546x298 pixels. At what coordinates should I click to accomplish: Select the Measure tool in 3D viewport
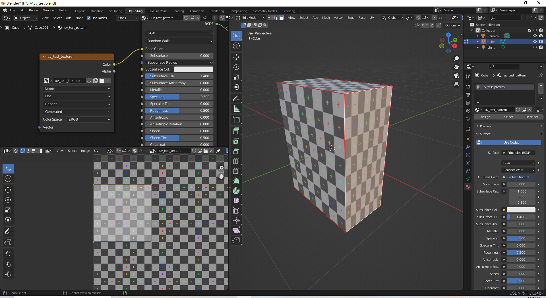(236, 109)
